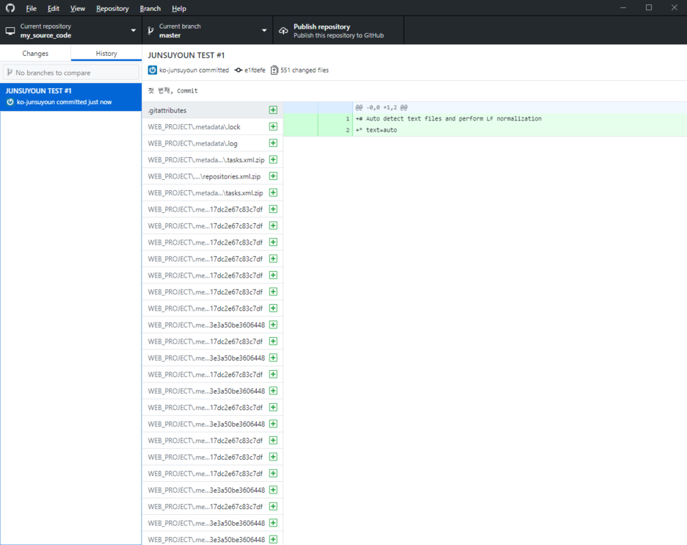Screen dimensions: 687x545
Task: Click the commit icon beside hash e1fdefe
Action: pyautogui.click(x=238, y=71)
